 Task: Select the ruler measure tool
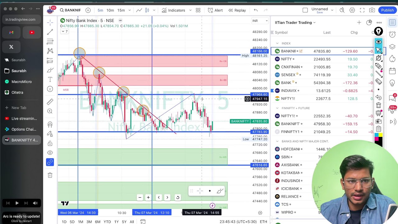point(50,102)
